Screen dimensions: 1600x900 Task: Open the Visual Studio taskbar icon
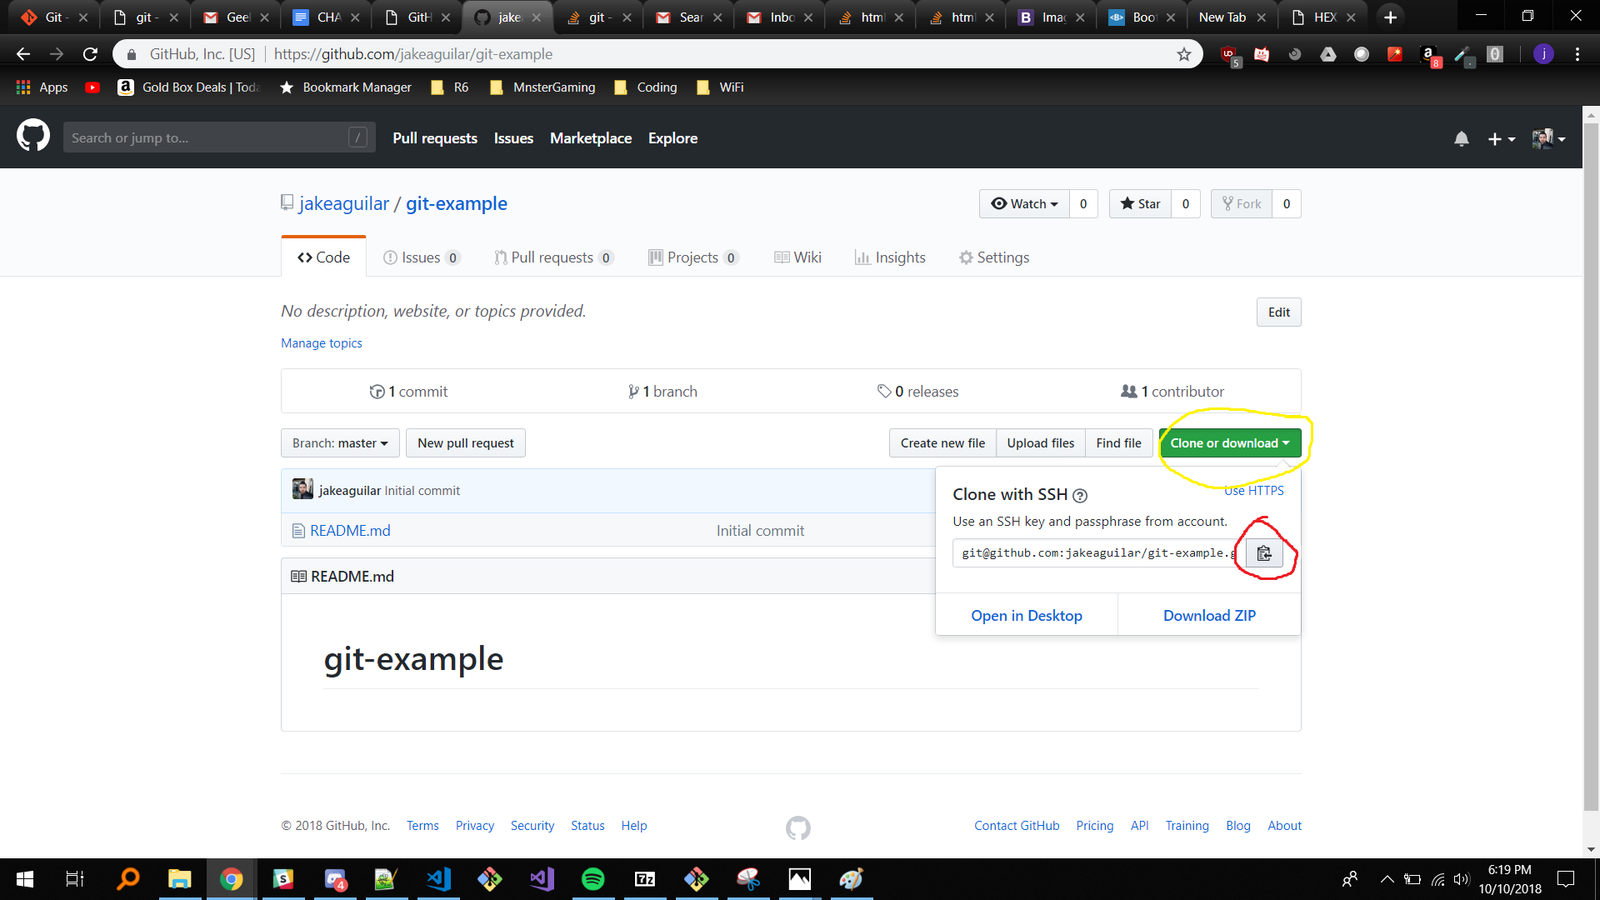[x=542, y=878]
